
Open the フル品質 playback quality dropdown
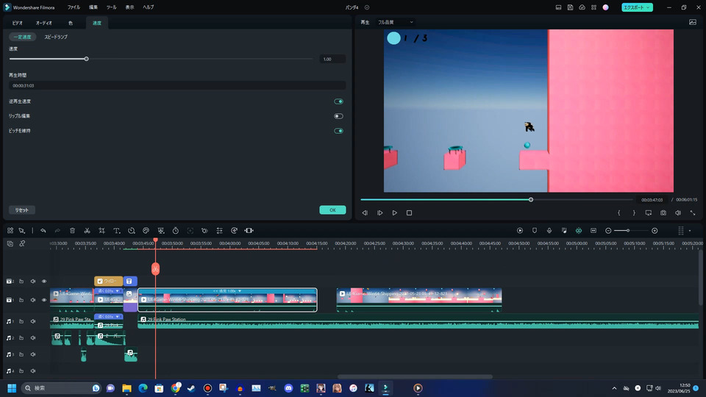tap(396, 23)
